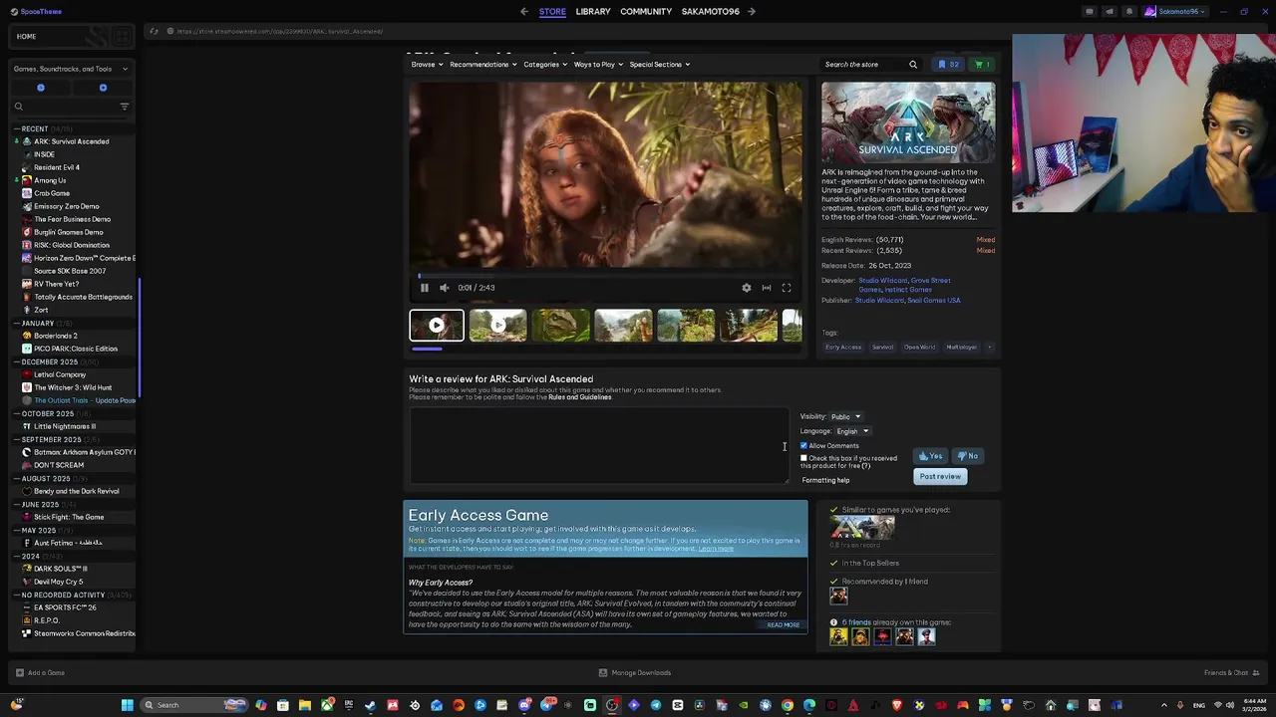1276x717 pixels.
Task: Open Games, Soundtracks, and Tools dropdown
Action: (70, 69)
